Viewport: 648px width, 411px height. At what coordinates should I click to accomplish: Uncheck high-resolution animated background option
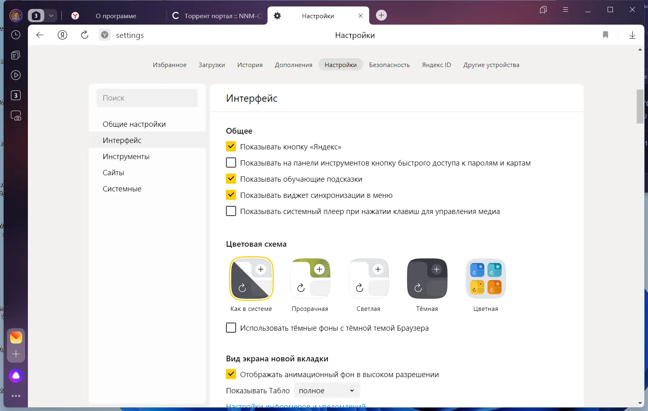(231, 374)
